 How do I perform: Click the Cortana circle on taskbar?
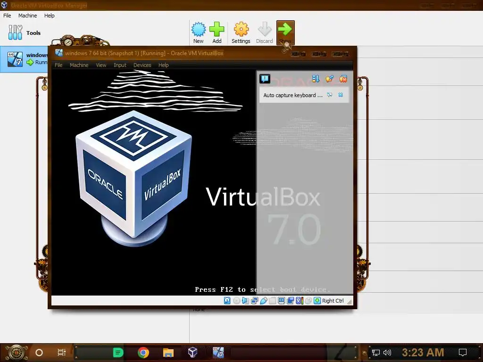(39, 353)
